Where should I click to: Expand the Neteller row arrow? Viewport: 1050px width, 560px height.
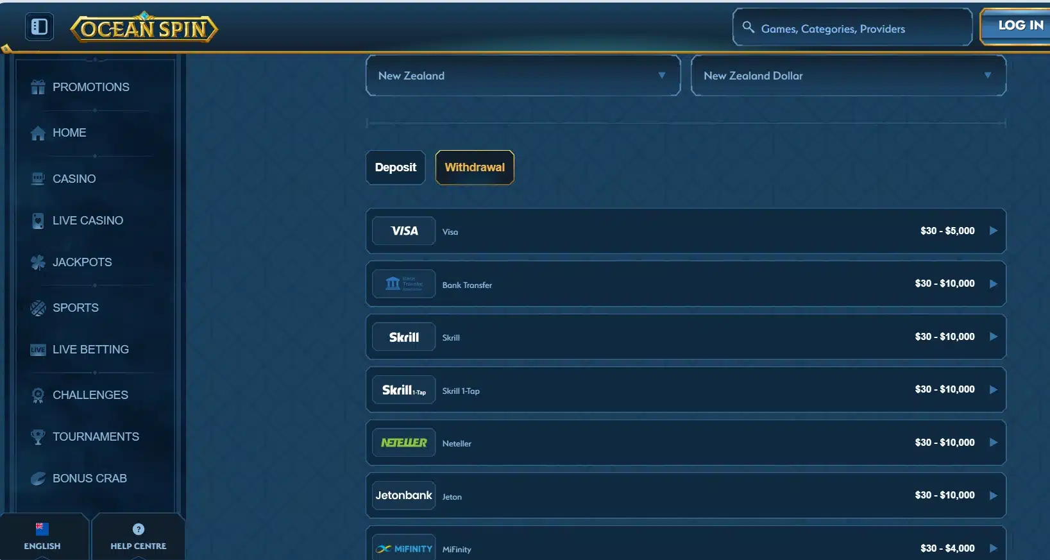(993, 443)
